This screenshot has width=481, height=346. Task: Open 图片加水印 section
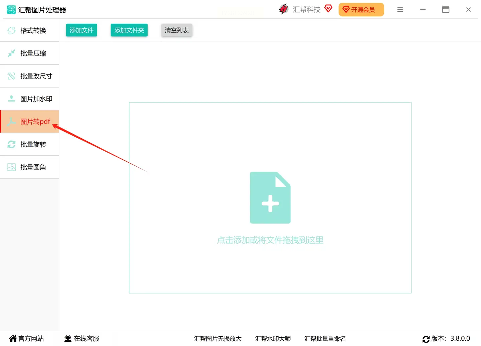29,99
